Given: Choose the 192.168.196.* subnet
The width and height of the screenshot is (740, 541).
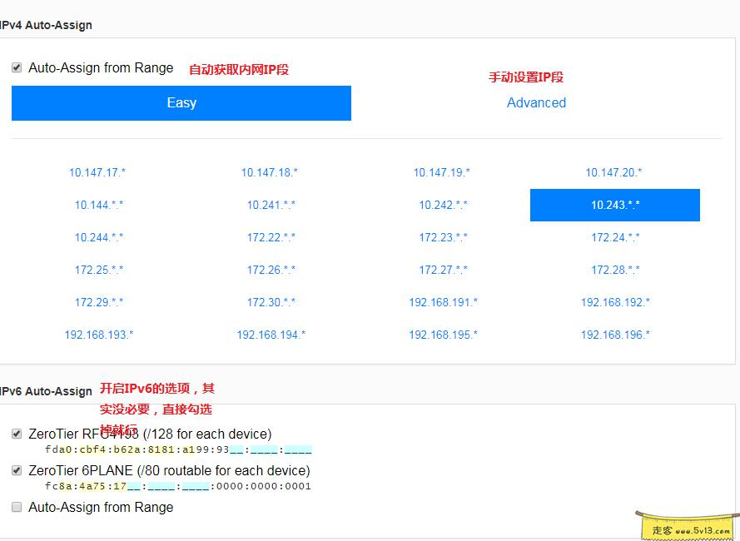Looking at the screenshot, I should click(x=614, y=335).
